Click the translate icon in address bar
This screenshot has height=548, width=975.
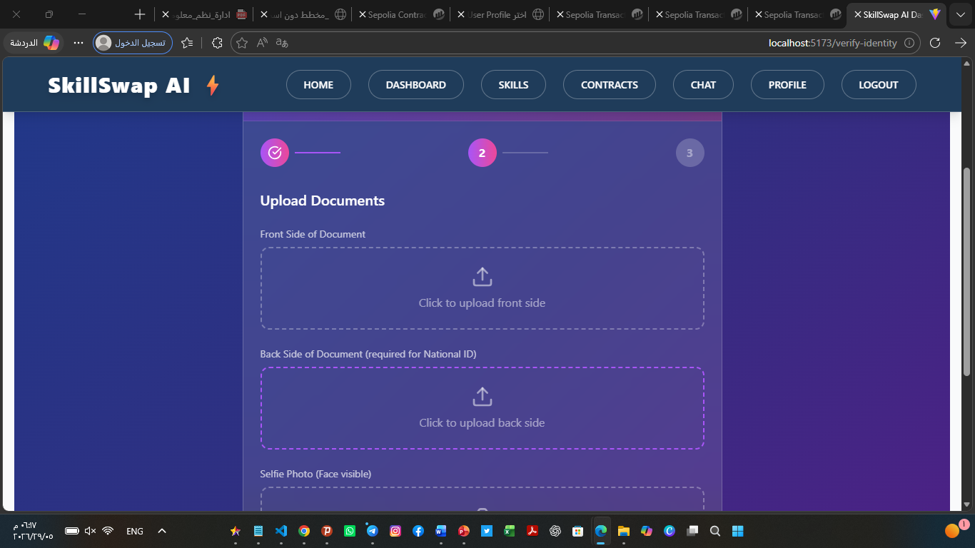282,43
